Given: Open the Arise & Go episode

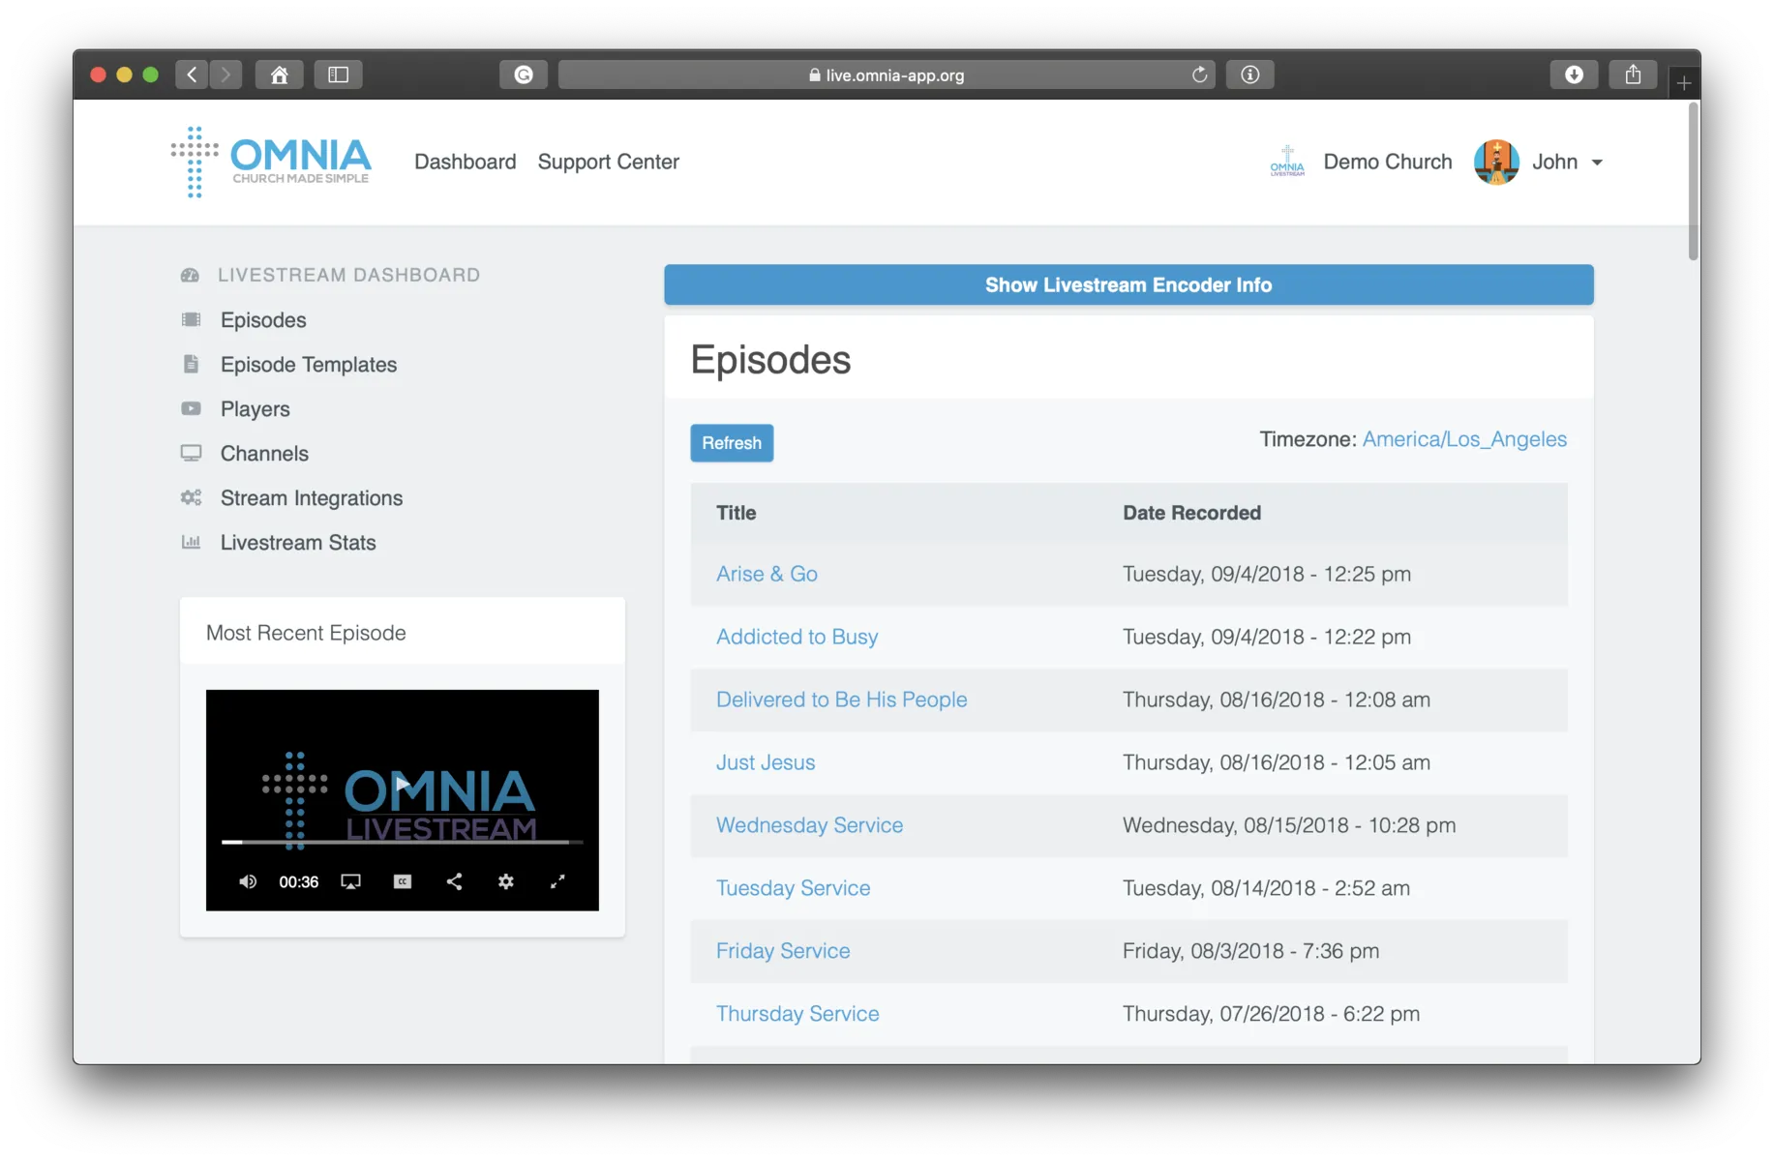Looking at the screenshot, I should pyautogui.click(x=767, y=574).
